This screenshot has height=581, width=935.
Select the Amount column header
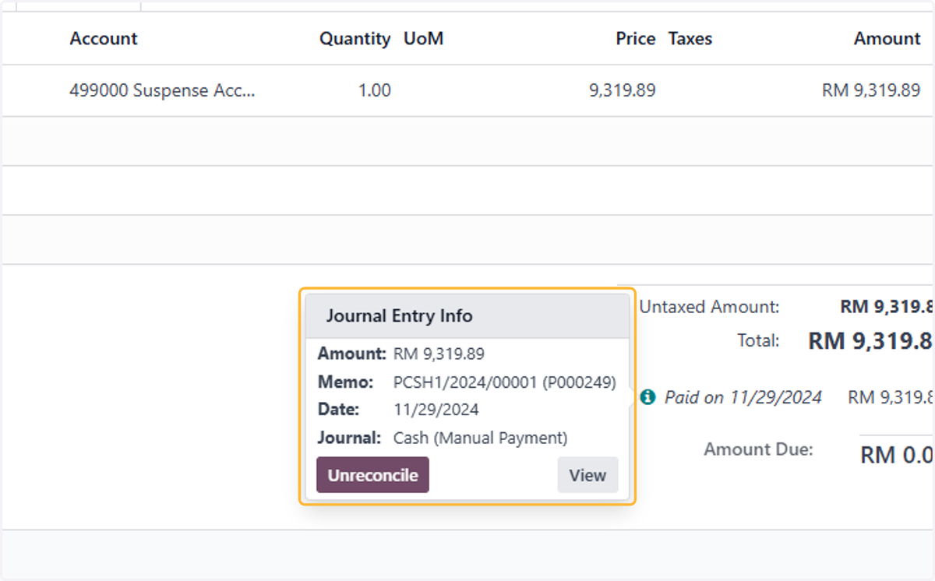887,39
